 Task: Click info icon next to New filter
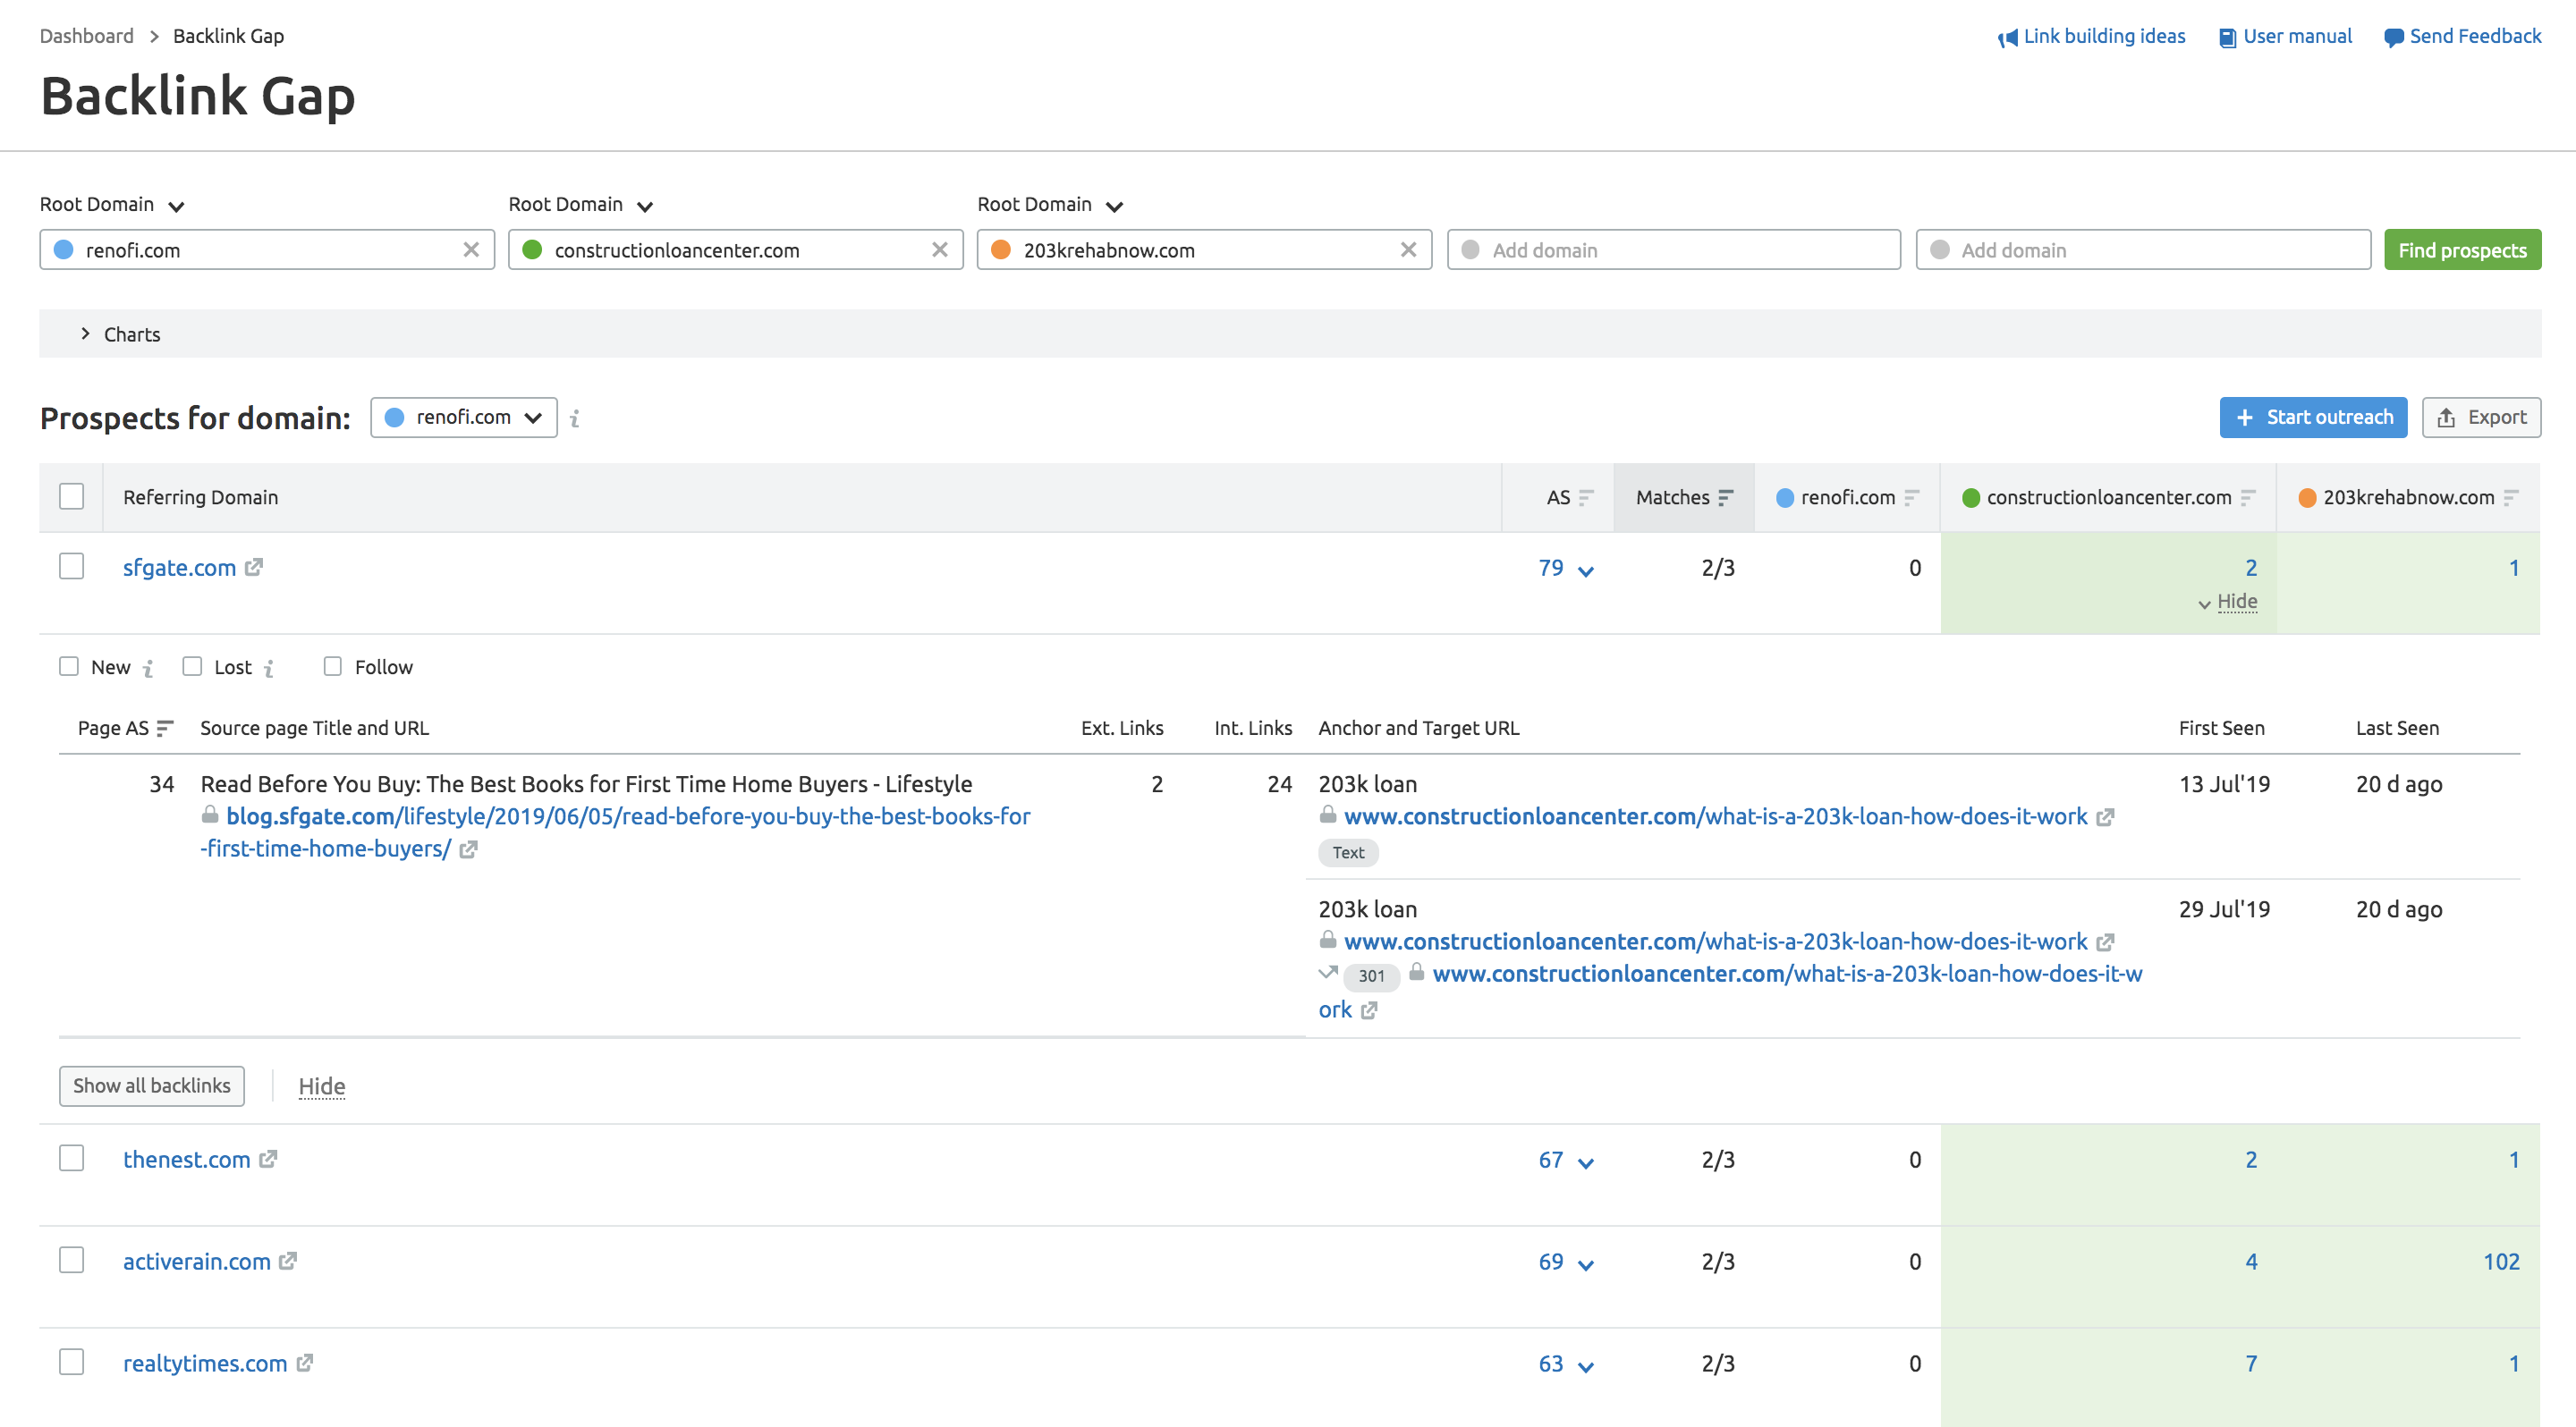[148, 668]
